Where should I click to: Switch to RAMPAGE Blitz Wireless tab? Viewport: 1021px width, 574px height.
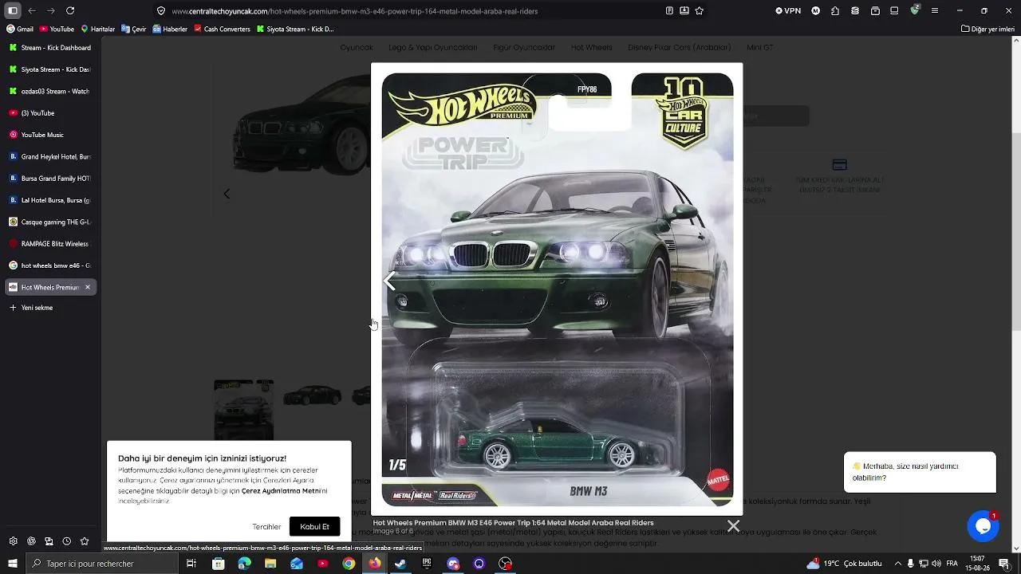click(50, 244)
